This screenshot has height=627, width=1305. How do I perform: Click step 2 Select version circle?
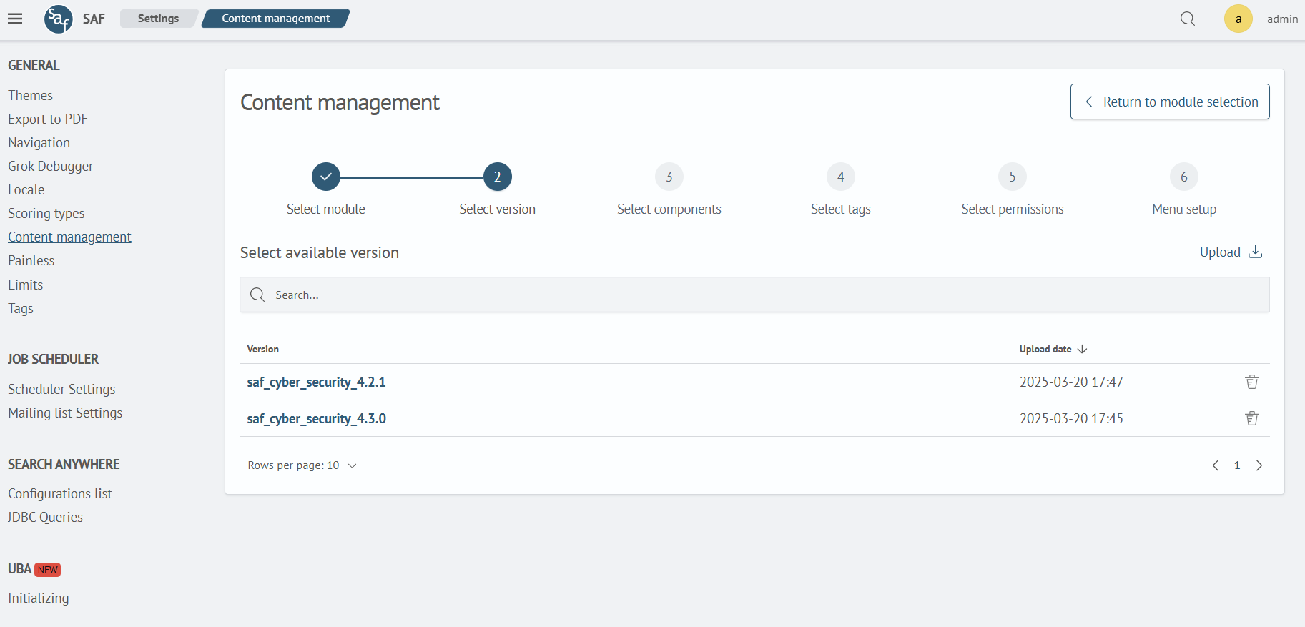pos(498,177)
